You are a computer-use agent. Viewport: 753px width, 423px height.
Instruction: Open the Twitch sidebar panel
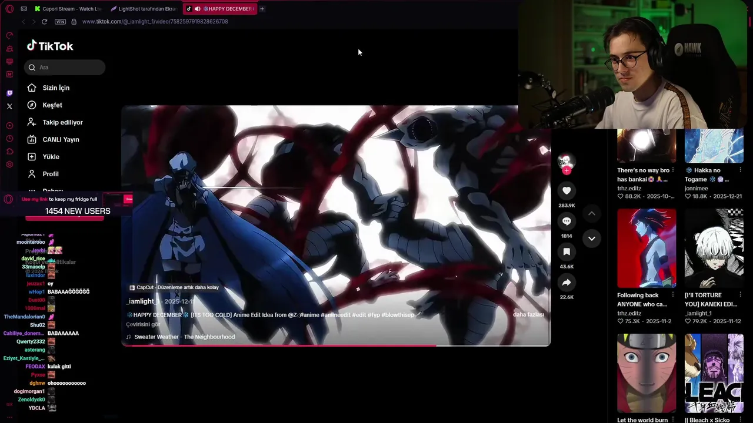click(x=9, y=93)
